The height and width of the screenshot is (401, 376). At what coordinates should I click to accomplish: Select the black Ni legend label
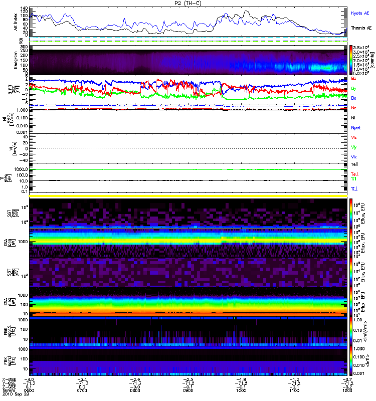353,118
